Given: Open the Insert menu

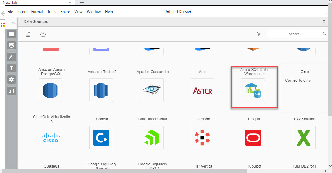Looking at the screenshot, I should 22,12.
